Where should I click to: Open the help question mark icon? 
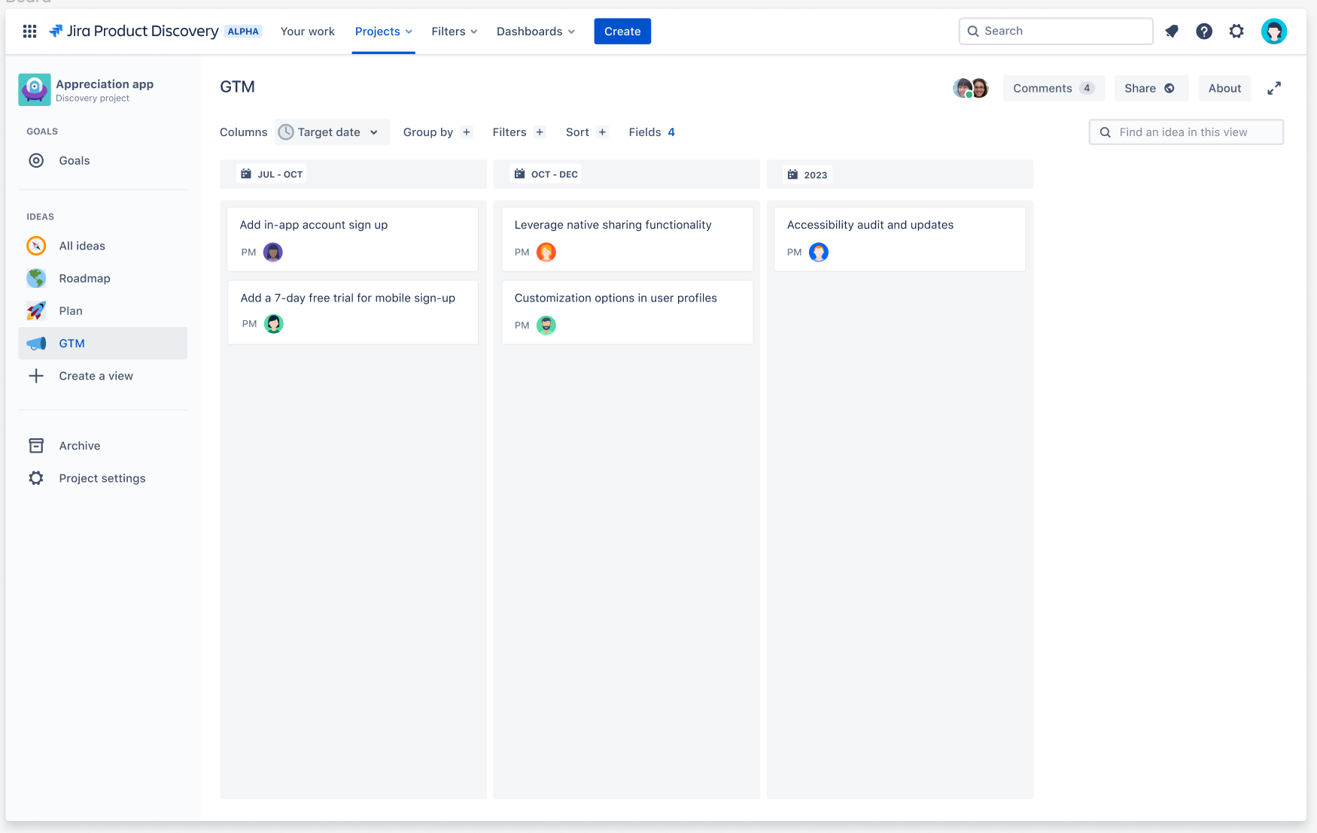pos(1204,31)
